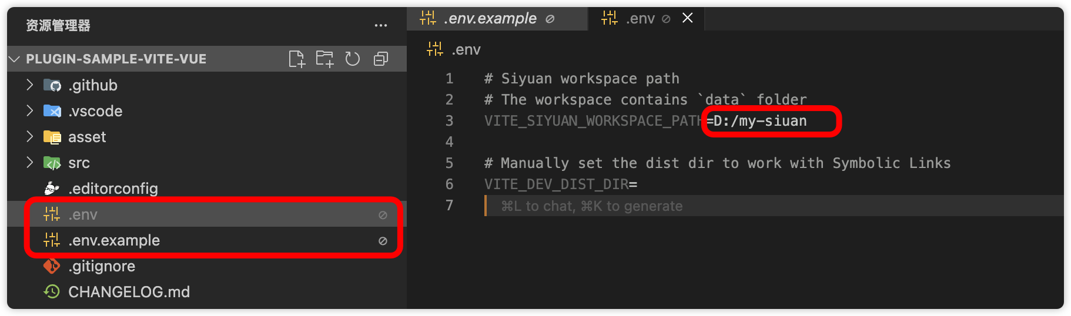Expand the asset folder

click(30, 137)
